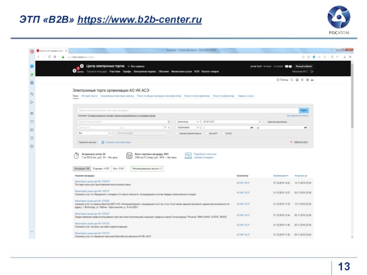This screenshot has height=275, width=367.
Task: Click 'Сбросить поиск' link
Action: pos(300,142)
